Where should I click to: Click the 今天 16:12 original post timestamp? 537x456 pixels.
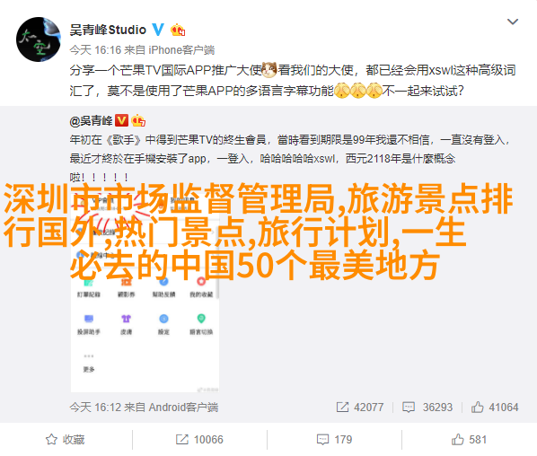[95, 407]
